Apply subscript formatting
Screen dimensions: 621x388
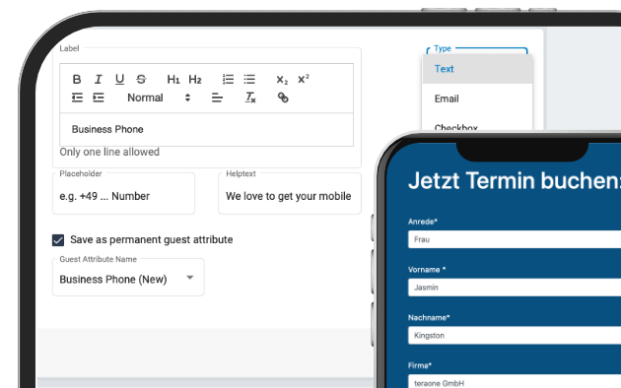tap(282, 80)
